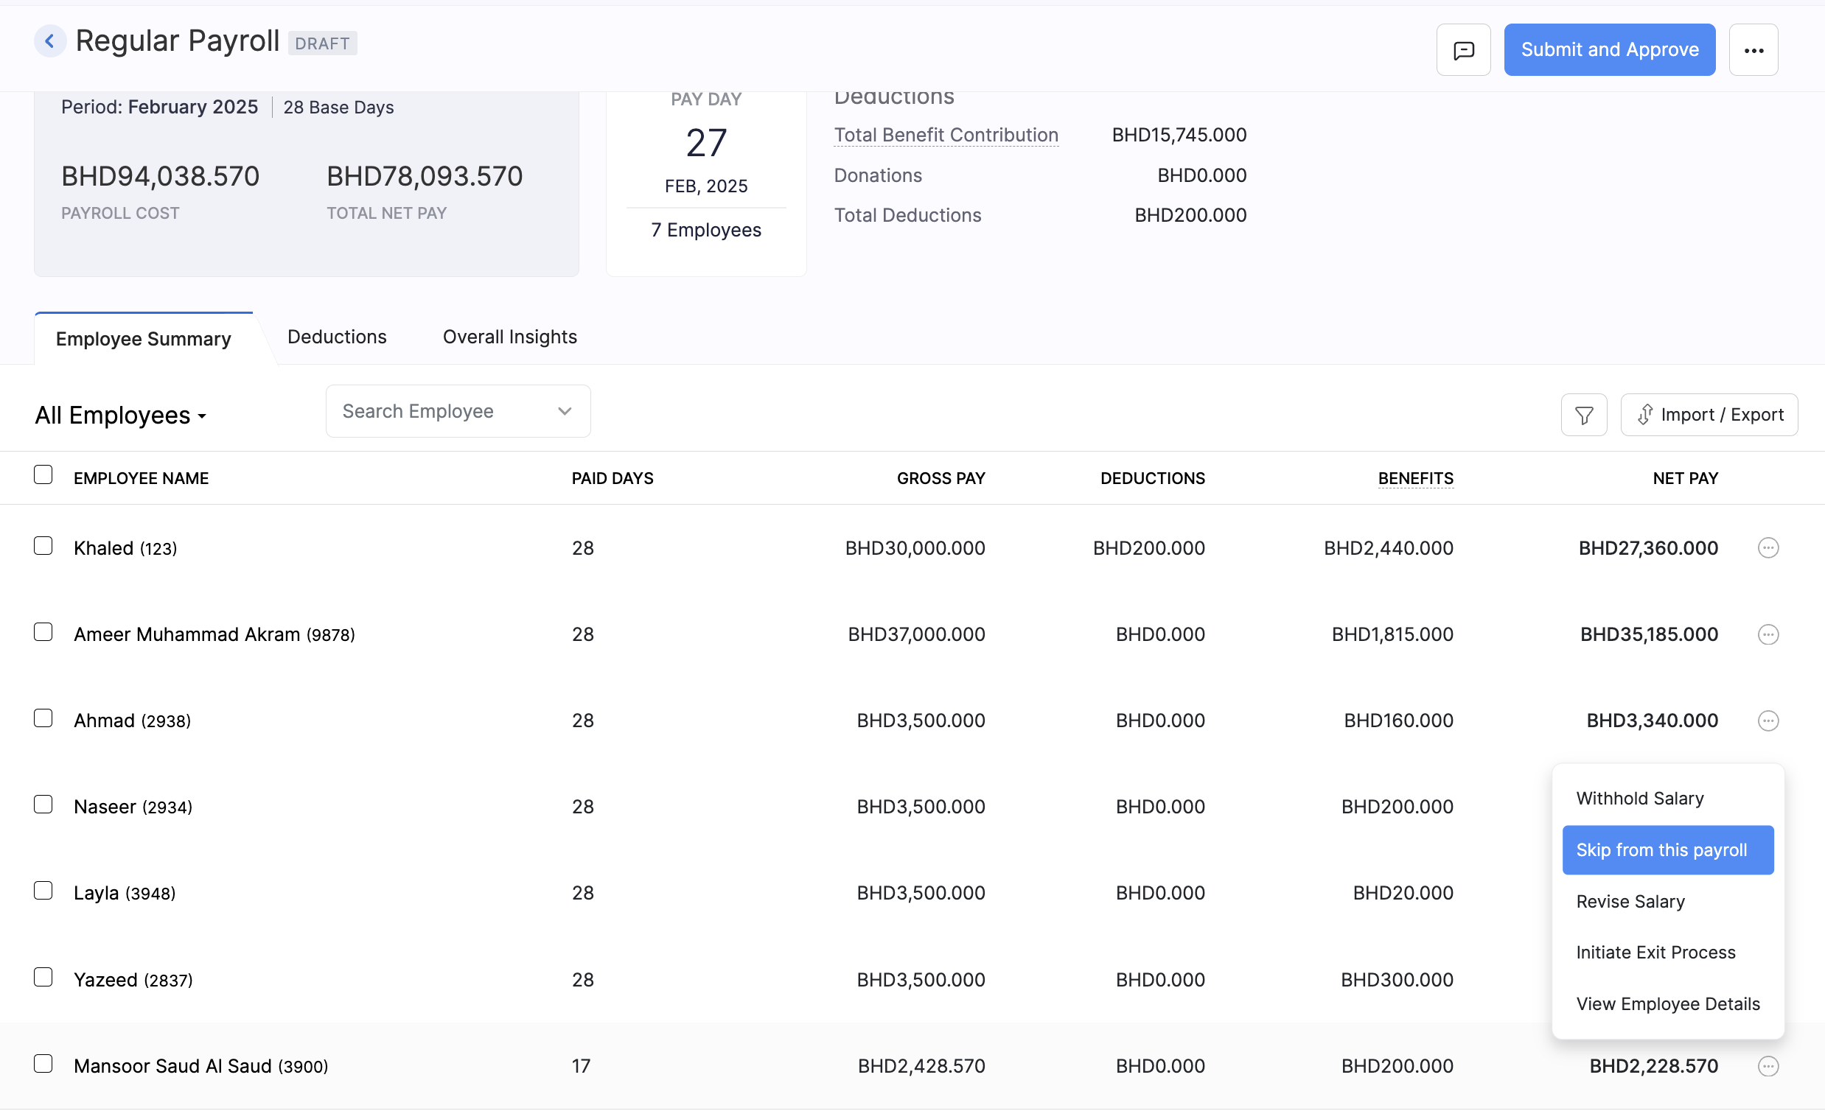Open row actions for Yazeed
The width and height of the screenshot is (1825, 1111).
(x=1769, y=979)
